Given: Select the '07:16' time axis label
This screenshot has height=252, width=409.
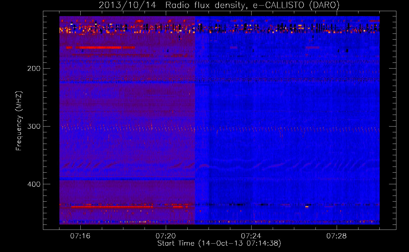Looking at the screenshot, I should pos(80,236).
